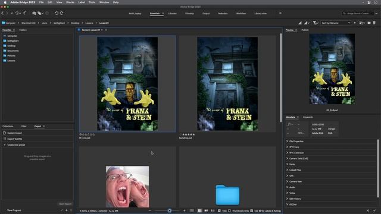This screenshot has width=381, height=214.
Task: Create a new folder
Action: [369, 23]
